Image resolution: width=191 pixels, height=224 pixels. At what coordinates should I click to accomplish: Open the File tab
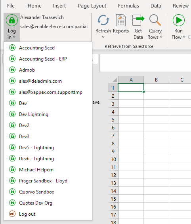[x=11, y=6]
